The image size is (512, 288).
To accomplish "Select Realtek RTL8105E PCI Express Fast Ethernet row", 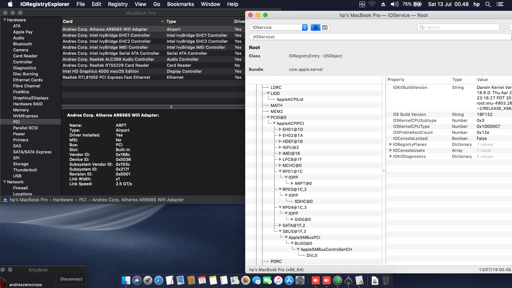I will [x=153, y=77].
